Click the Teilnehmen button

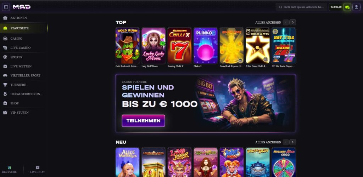coord(143,121)
